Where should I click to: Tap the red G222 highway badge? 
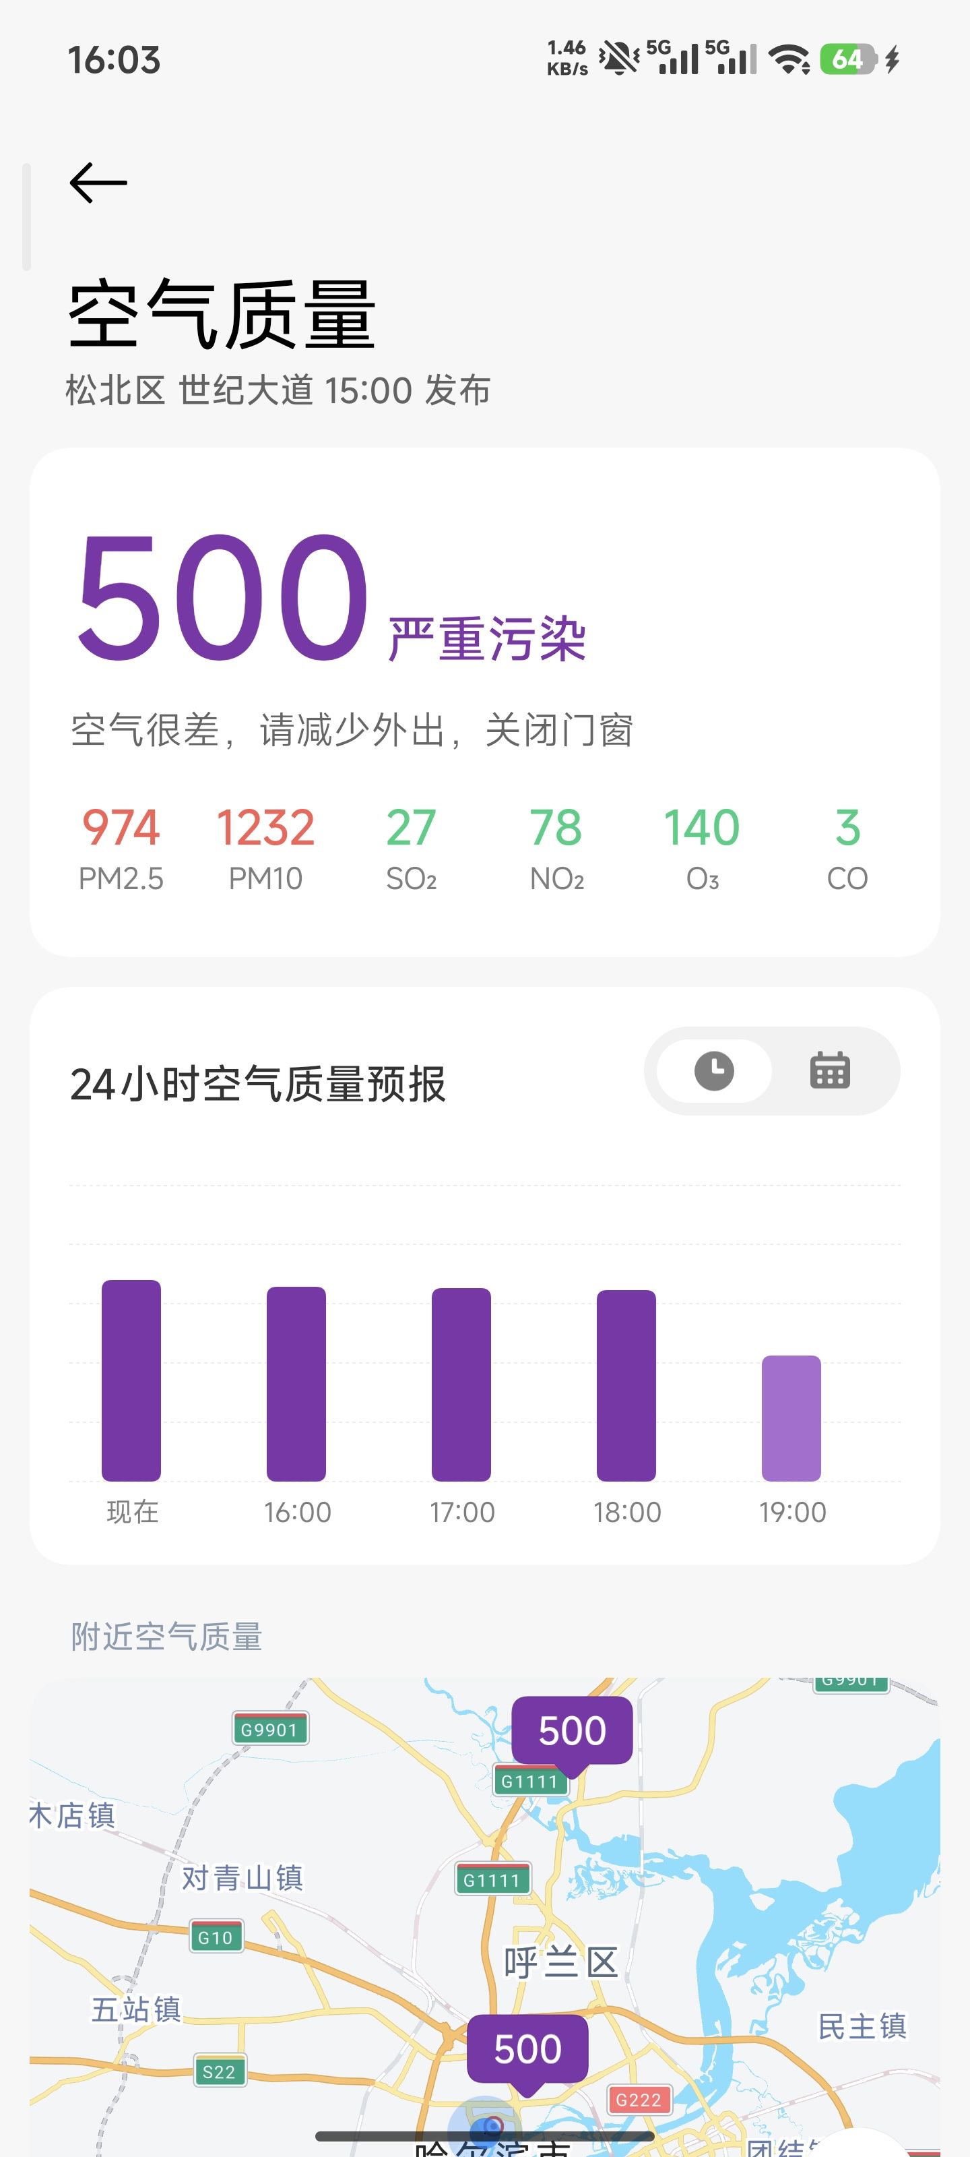[x=639, y=2100]
